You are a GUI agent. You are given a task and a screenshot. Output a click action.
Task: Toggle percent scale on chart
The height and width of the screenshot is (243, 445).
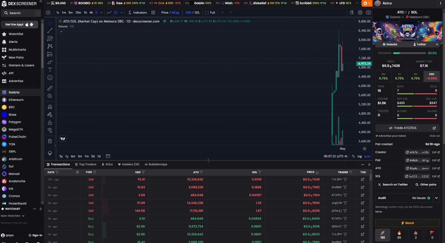(353, 156)
